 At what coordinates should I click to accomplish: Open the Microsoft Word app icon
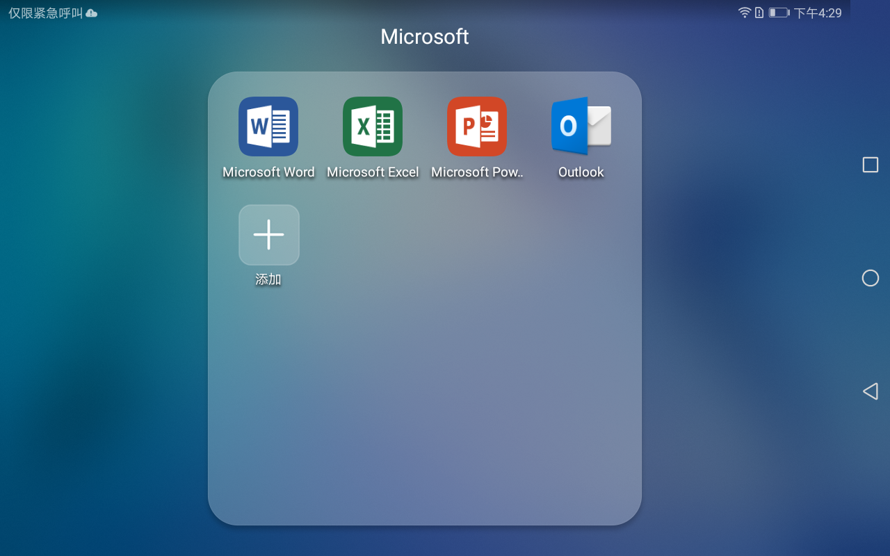point(268,126)
